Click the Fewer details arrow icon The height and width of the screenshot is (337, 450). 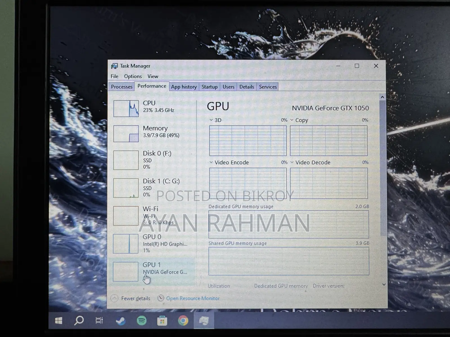[114, 298]
